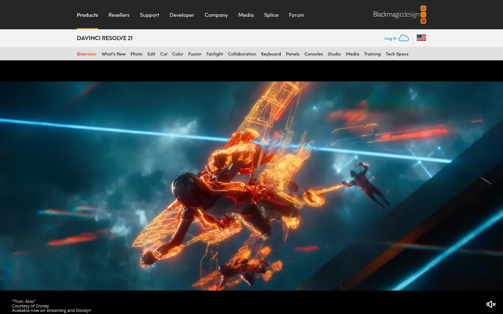This screenshot has width=503, height=314.
Task: Open the Support menu item
Action: 150,15
